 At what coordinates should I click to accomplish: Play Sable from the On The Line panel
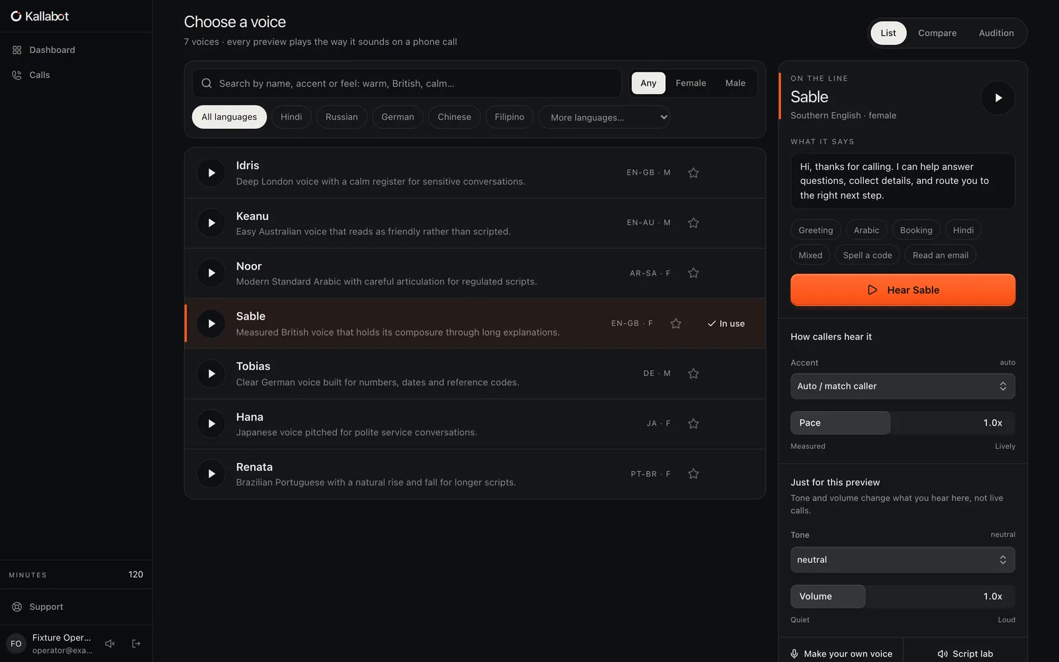click(997, 98)
